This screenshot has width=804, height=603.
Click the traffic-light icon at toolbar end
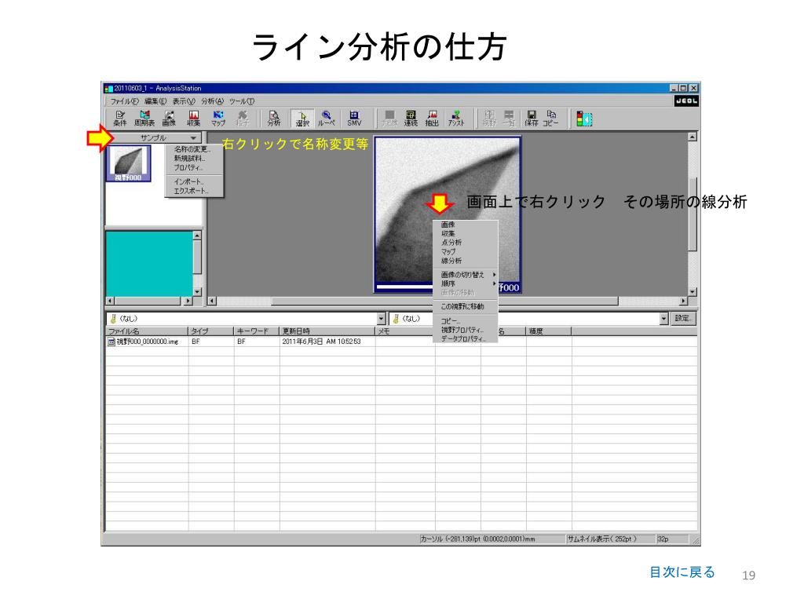click(x=584, y=119)
